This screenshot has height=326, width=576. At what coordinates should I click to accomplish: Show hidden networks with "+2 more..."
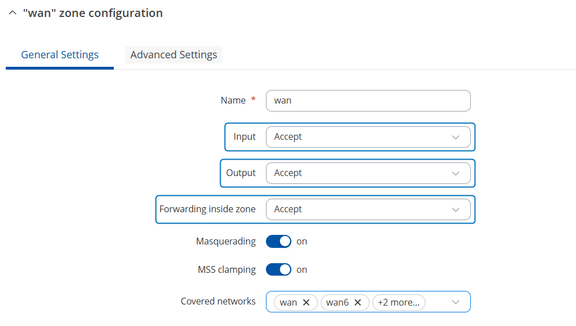click(x=398, y=303)
